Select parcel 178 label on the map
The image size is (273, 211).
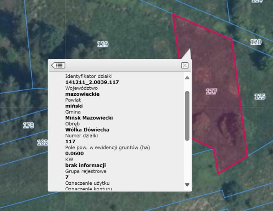tap(28, 125)
